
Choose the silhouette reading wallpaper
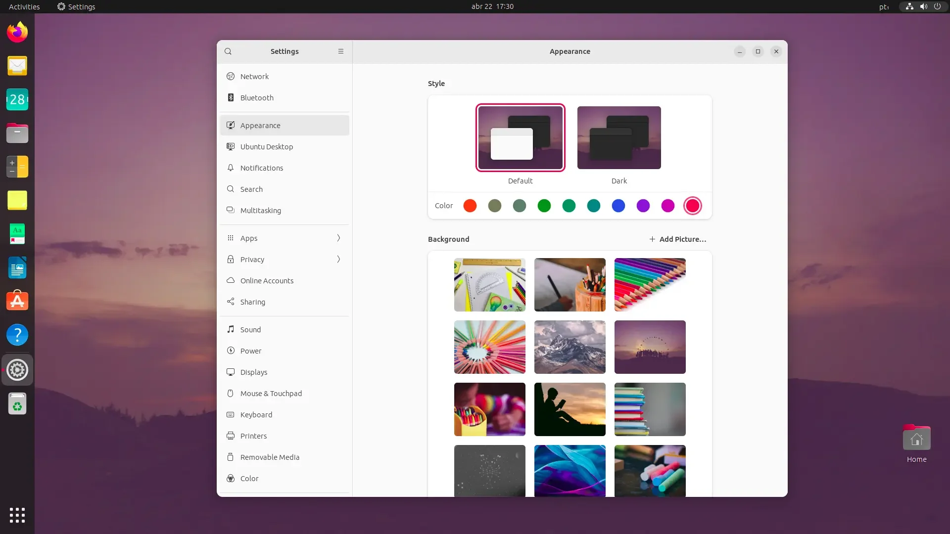click(x=570, y=409)
